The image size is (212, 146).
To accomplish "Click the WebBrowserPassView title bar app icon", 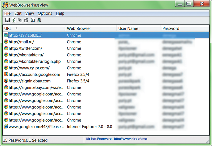I will 5,5.
